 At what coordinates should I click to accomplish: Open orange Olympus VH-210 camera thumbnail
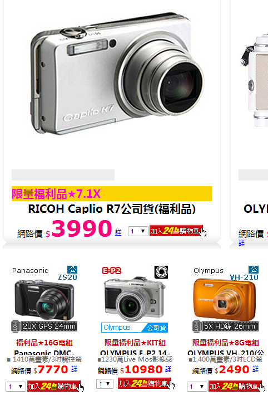(x=226, y=299)
